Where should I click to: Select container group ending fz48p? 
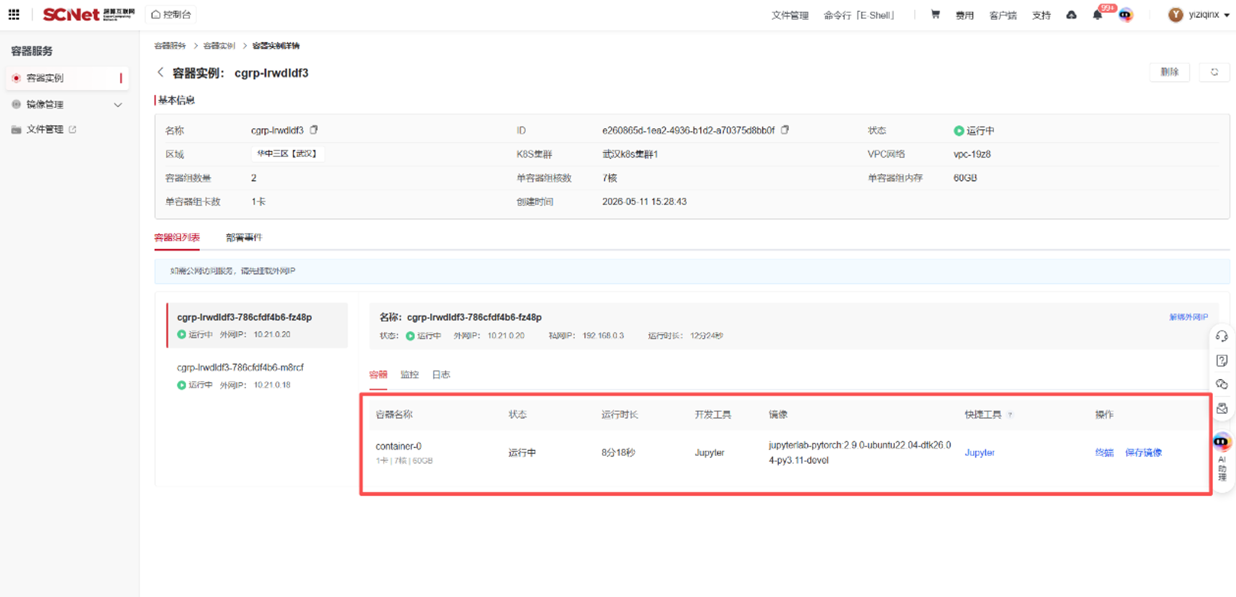[257, 325]
